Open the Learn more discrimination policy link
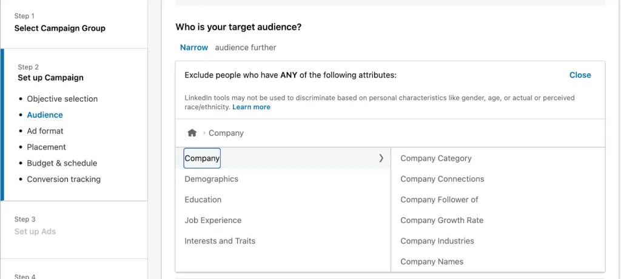This screenshot has width=621, height=279. tap(251, 107)
